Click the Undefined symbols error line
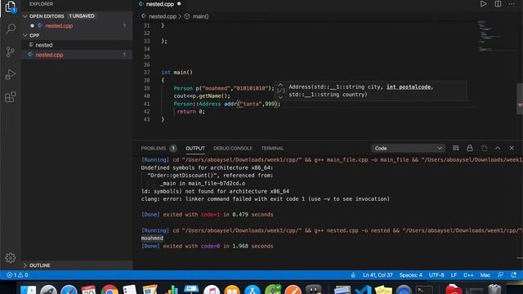This screenshot has height=294, width=523. (x=207, y=167)
